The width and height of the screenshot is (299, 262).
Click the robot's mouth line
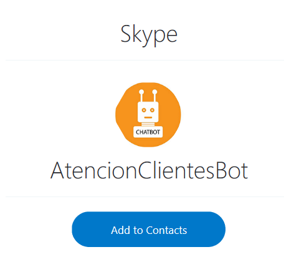point(148,117)
